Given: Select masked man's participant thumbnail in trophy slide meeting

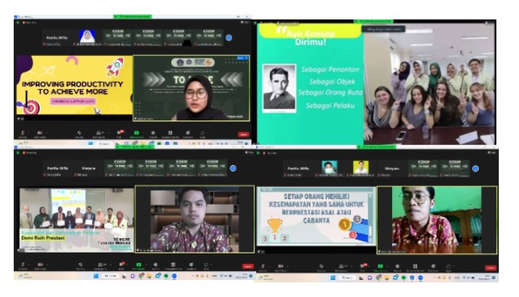Looking at the screenshot, I should pos(330,167).
